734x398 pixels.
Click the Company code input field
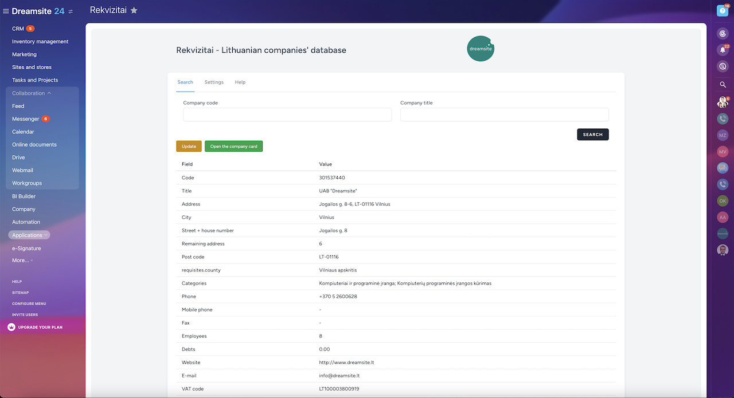pos(287,115)
